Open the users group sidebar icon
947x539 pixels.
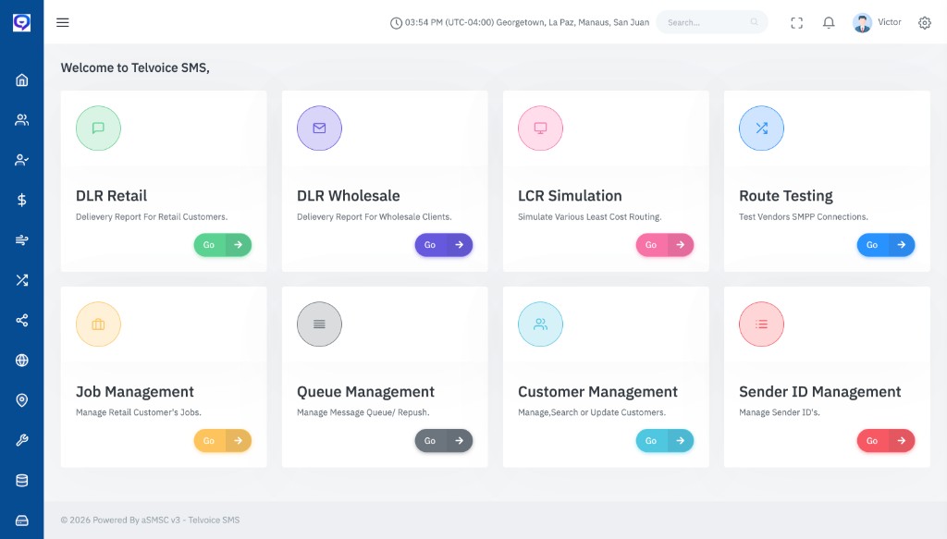[22, 120]
